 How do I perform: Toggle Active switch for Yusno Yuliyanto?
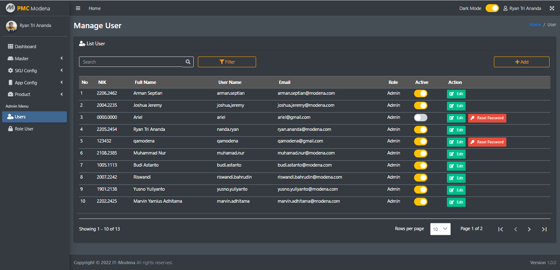pyautogui.click(x=421, y=190)
